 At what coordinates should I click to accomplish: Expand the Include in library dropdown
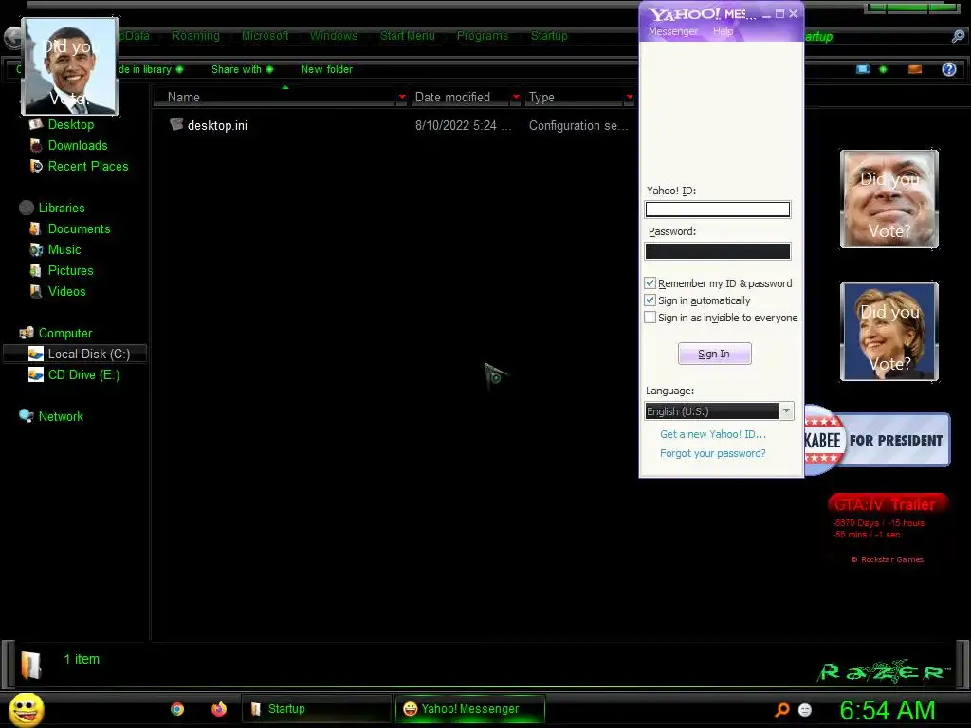point(179,69)
